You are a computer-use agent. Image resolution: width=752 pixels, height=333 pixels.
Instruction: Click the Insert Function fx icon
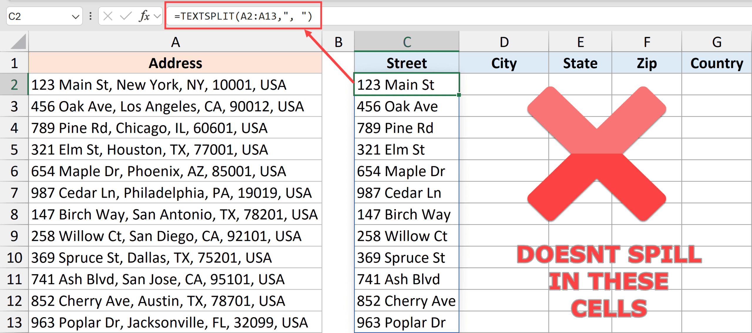click(x=144, y=16)
